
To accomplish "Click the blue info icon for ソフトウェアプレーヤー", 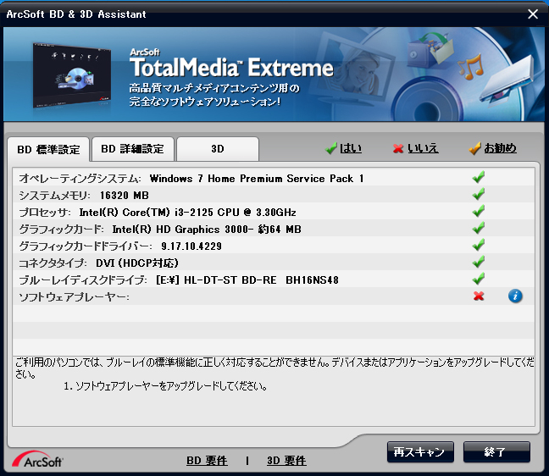I will (515, 296).
